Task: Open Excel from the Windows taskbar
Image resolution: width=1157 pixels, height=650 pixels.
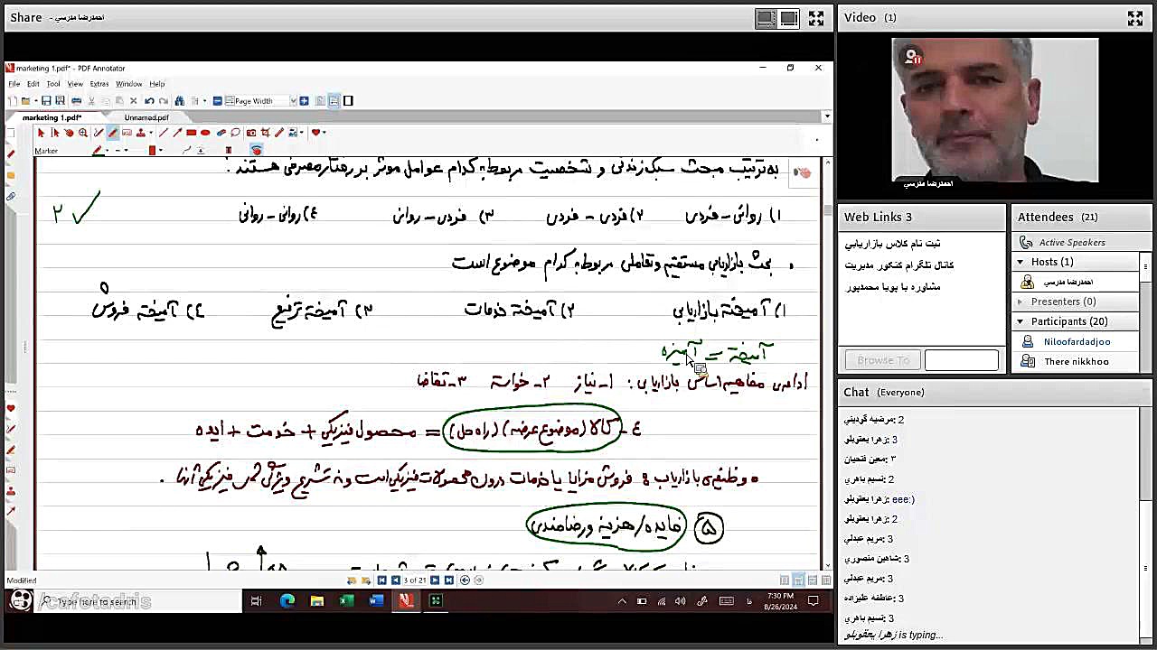Action: pyautogui.click(x=346, y=601)
